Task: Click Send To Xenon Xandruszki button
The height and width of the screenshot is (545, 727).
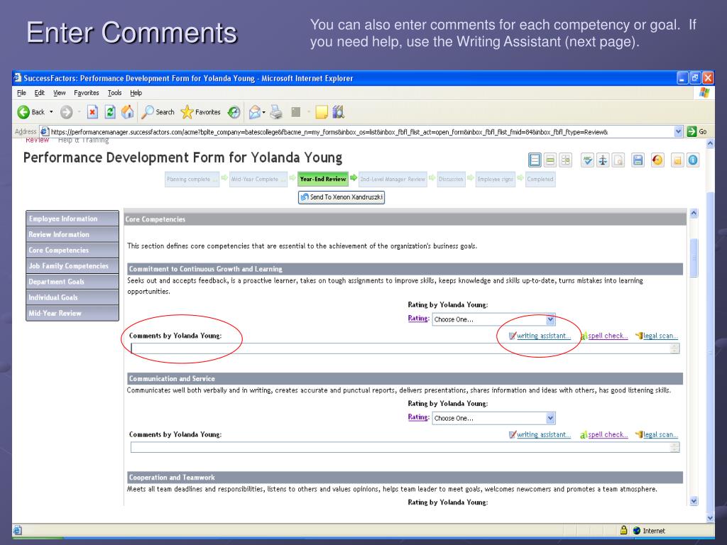Action: (x=341, y=197)
